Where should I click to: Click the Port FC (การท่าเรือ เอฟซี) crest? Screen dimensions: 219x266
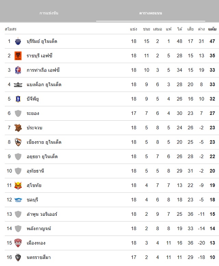click(x=18, y=70)
